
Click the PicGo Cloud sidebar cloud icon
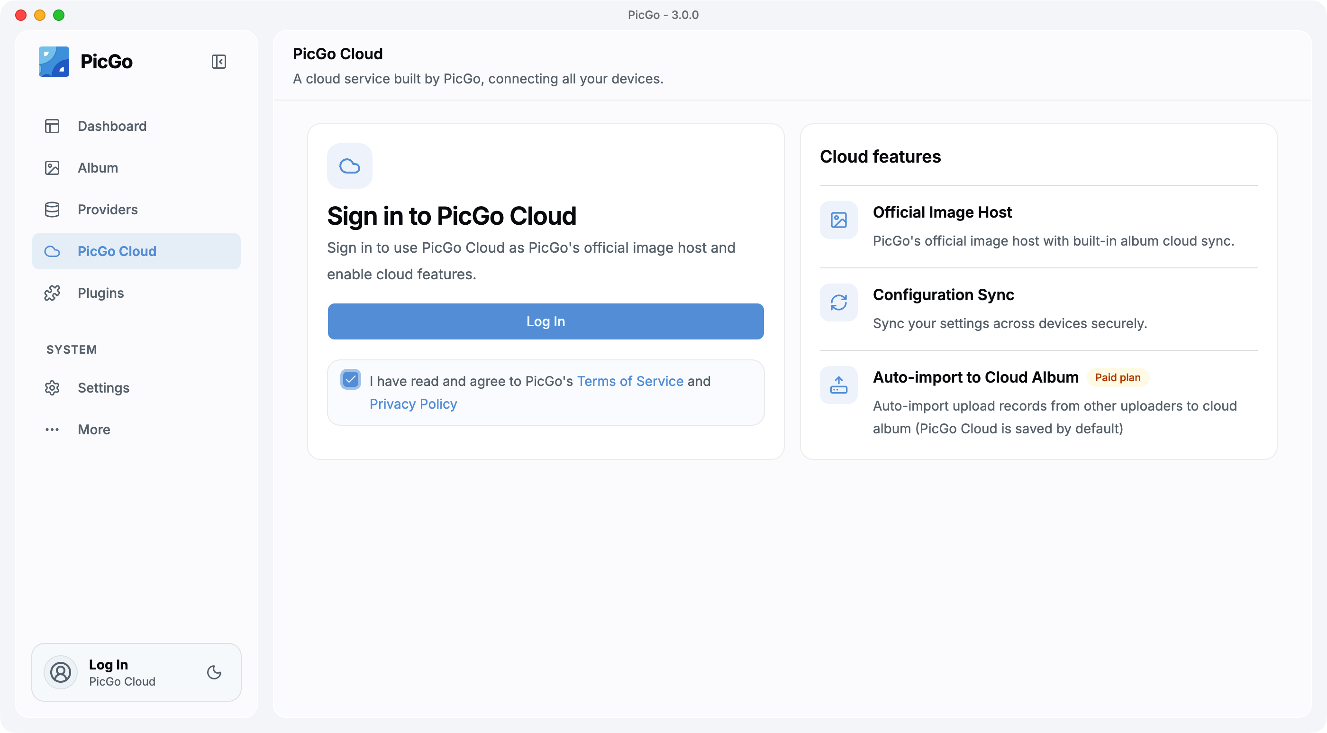[52, 252]
